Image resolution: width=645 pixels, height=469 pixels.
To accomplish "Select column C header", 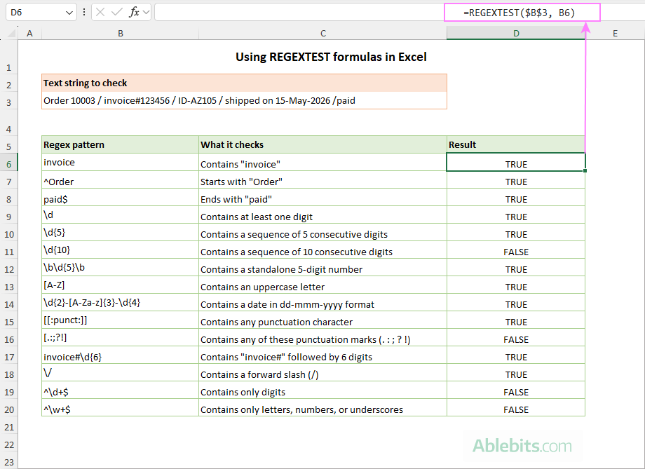I will point(323,34).
